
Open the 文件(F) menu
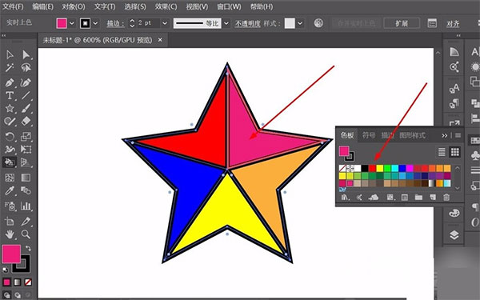[13, 6]
